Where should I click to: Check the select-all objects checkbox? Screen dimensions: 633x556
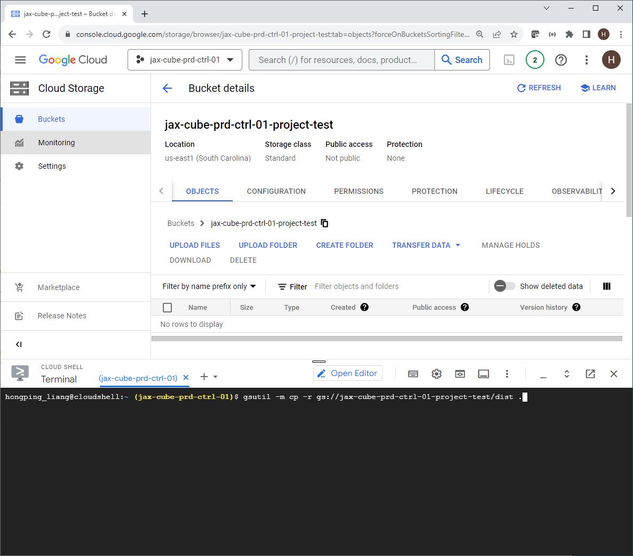[167, 307]
